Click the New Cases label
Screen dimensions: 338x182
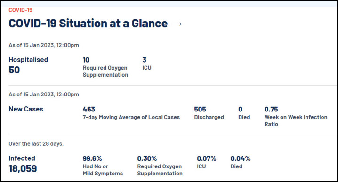26,109
